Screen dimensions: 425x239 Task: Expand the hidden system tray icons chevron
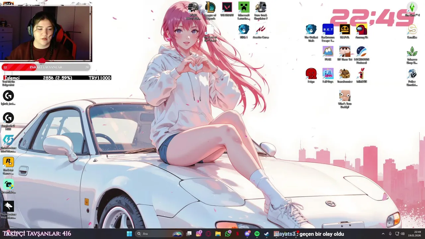[x=383, y=234]
